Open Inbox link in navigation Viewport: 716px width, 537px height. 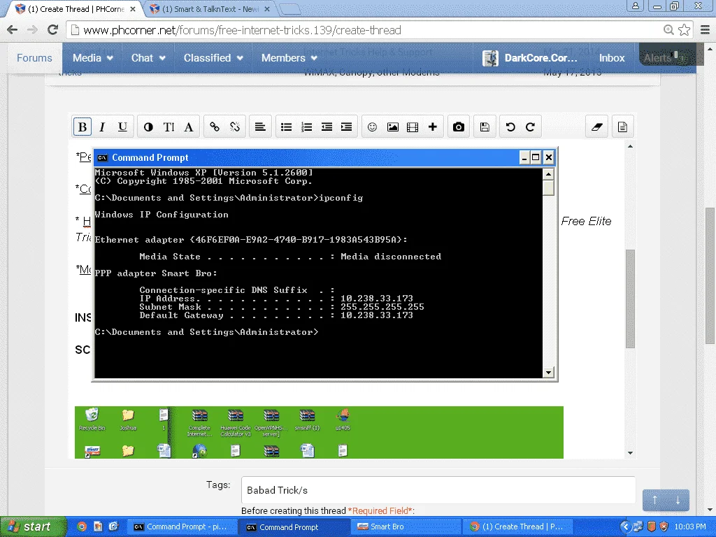pos(611,58)
